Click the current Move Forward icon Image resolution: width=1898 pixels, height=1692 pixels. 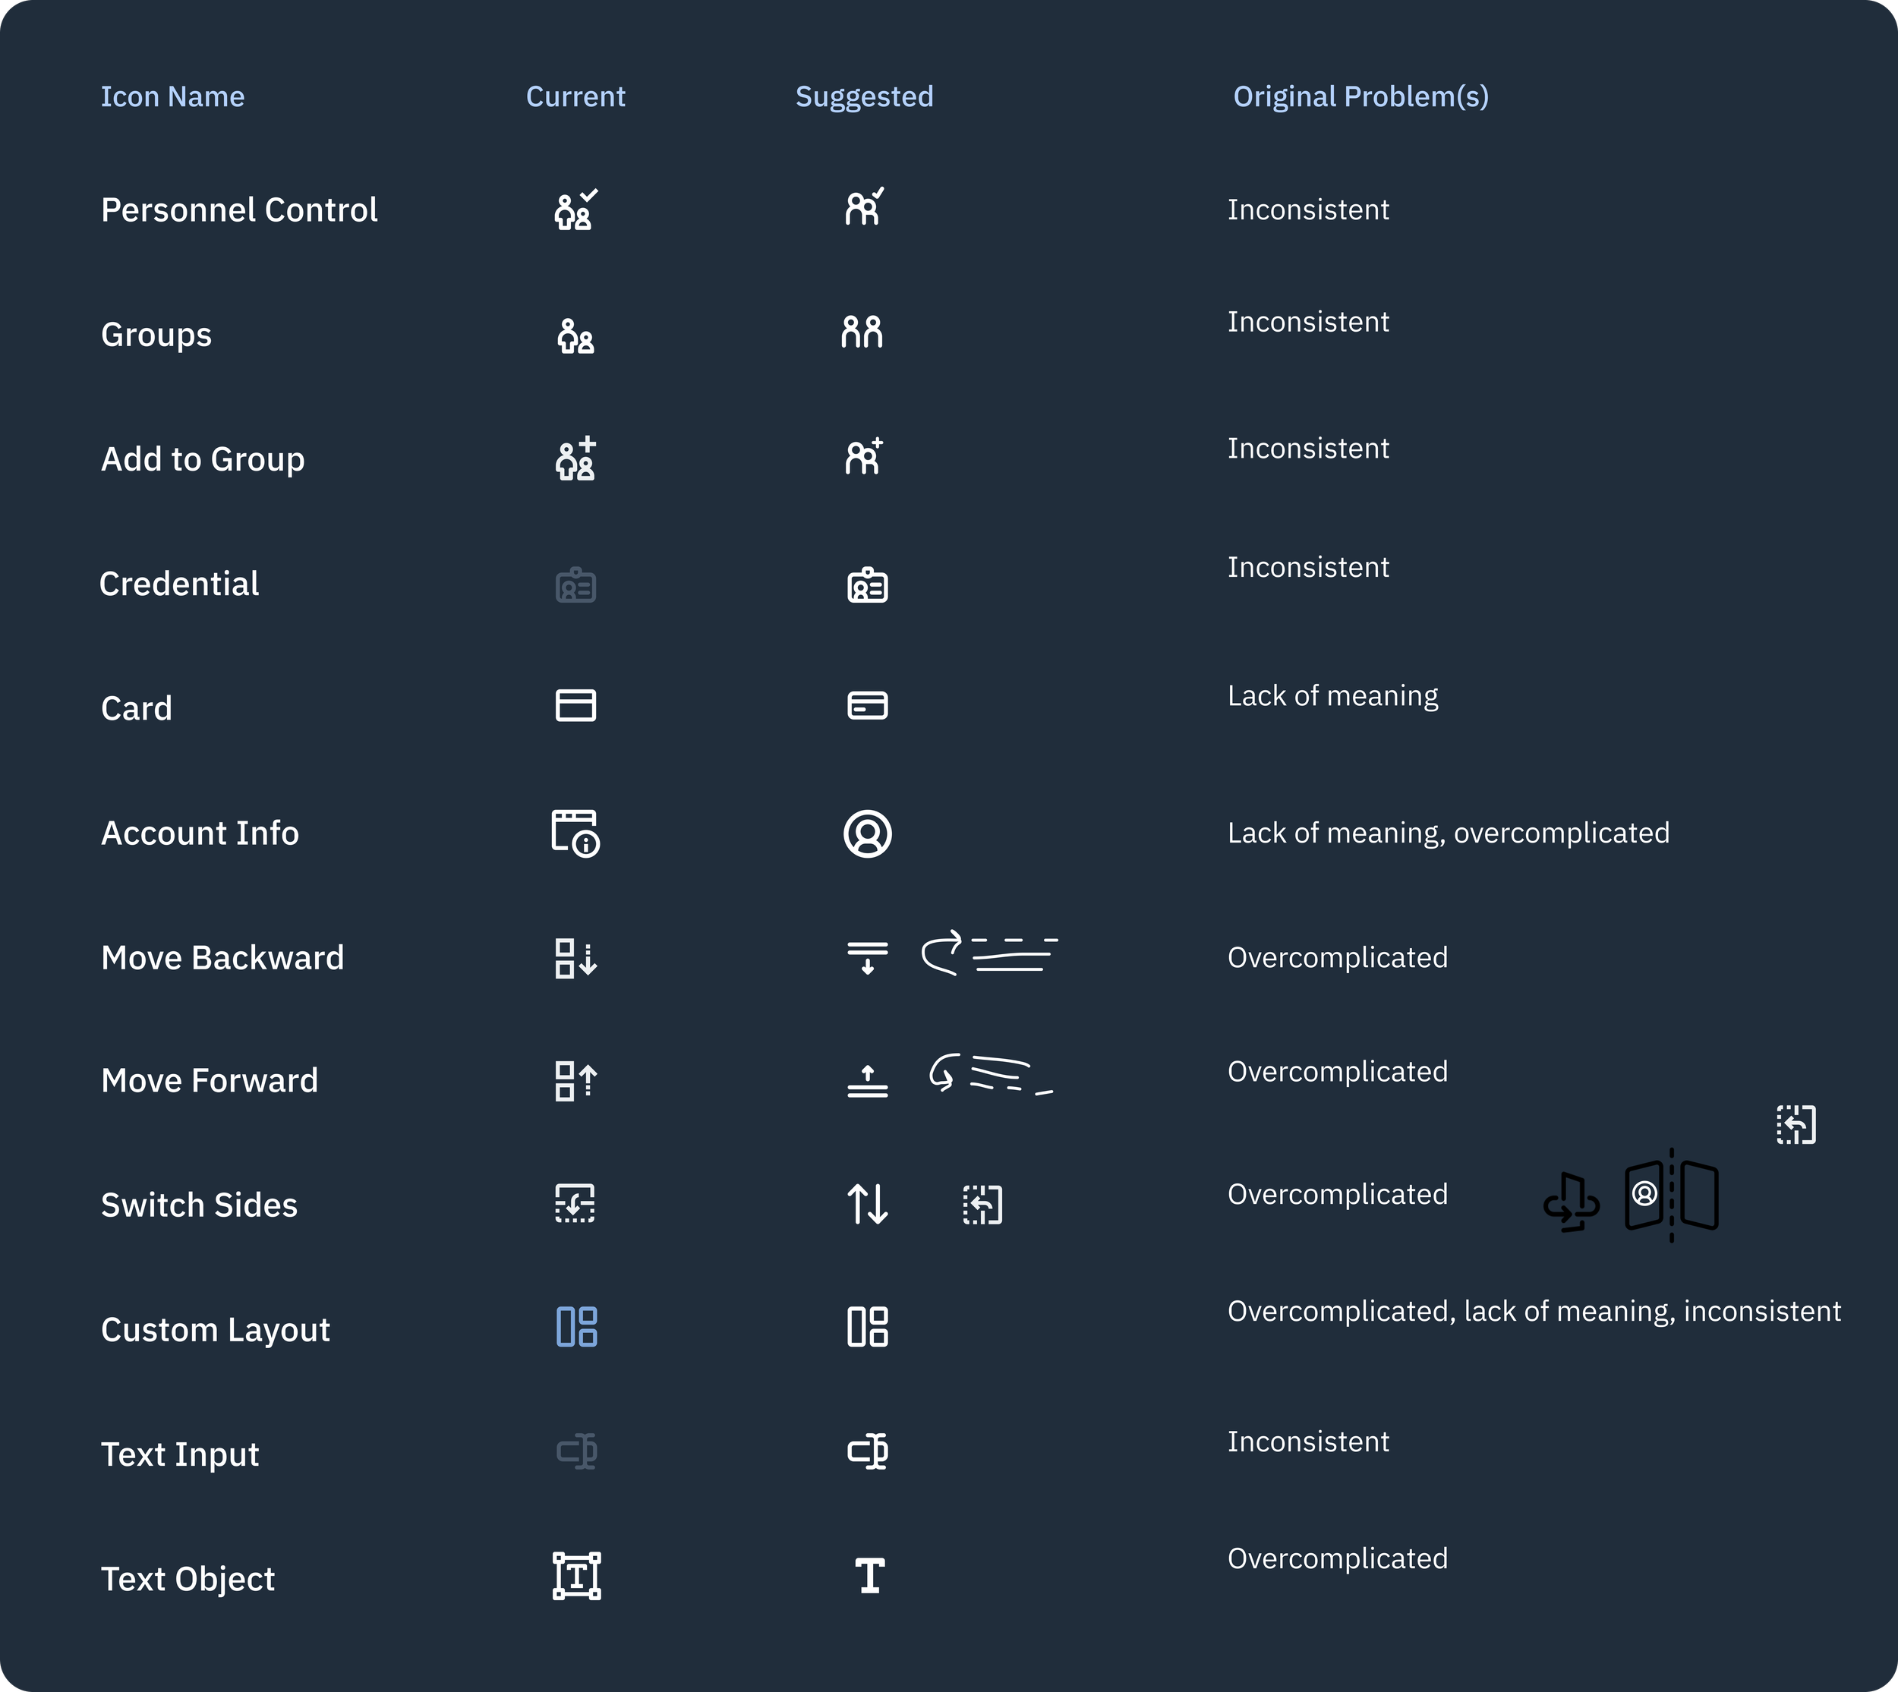(x=575, y=1081)
